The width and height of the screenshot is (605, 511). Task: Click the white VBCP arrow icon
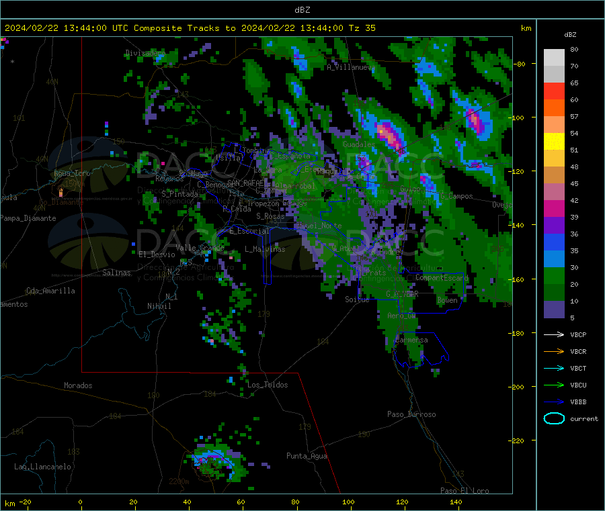(x=554, y=334)
